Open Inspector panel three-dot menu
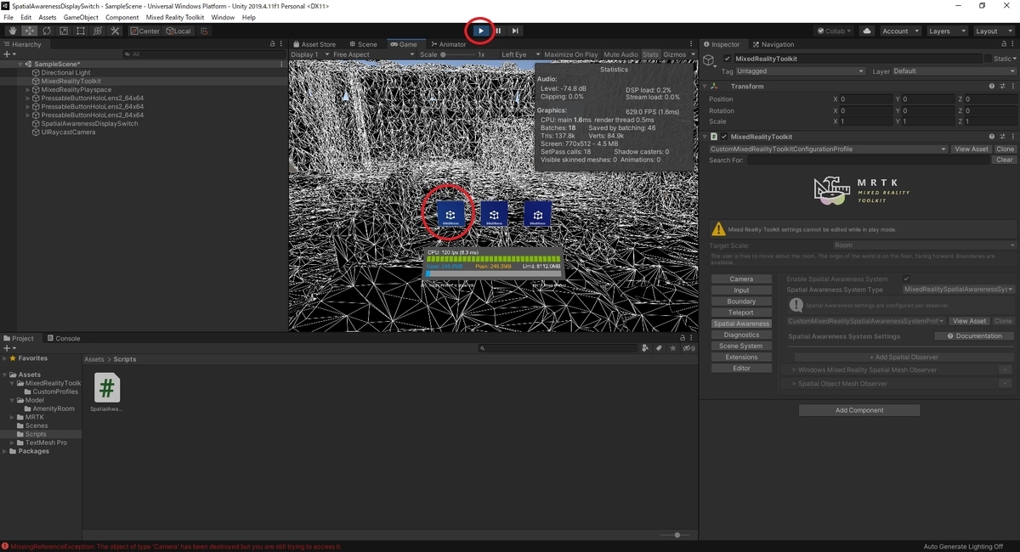 [x=1014, y=44]
